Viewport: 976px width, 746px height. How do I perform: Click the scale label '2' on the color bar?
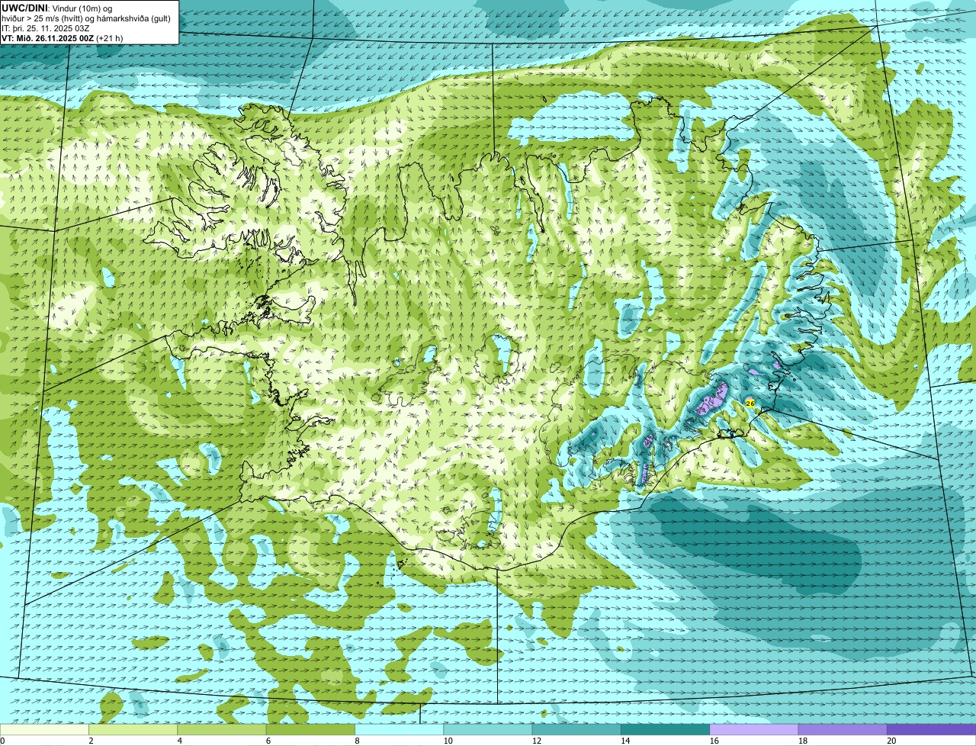point(91,741)
